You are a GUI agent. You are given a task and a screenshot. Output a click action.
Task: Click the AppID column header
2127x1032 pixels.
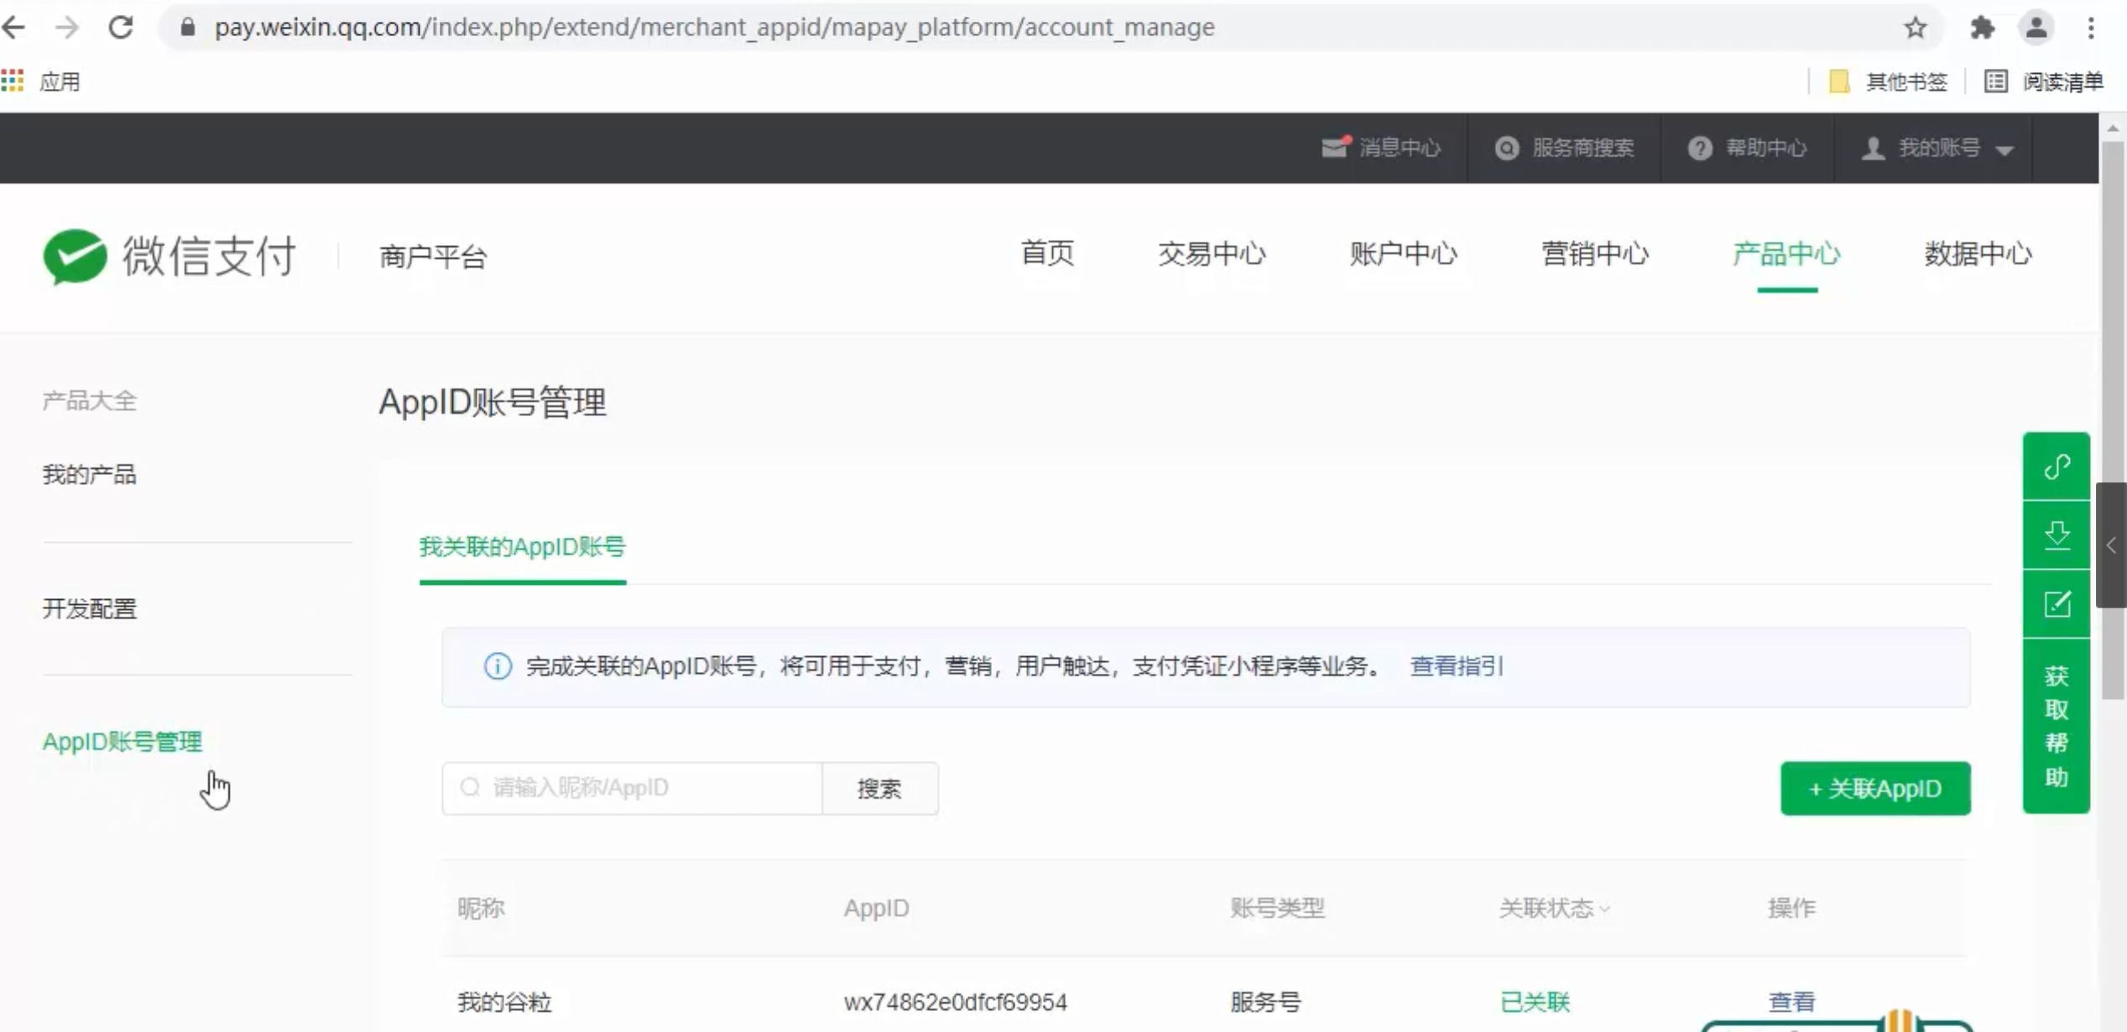[876, 908]
